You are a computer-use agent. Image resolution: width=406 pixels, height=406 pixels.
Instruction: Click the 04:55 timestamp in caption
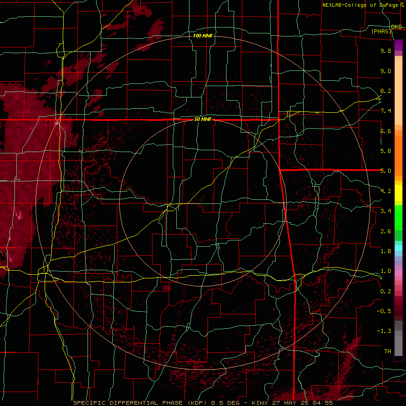pos(323,403)
